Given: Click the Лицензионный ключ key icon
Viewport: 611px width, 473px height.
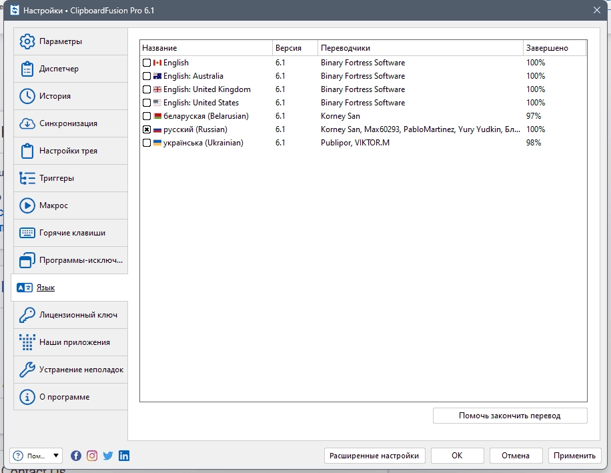Looking at the screenshot, I should click(x=27, y=315).
